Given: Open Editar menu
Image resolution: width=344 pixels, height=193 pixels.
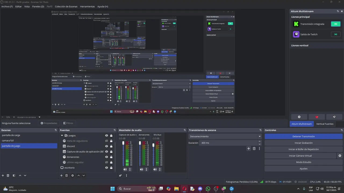Looking at the screenshot, I should (x=19, y=6).
